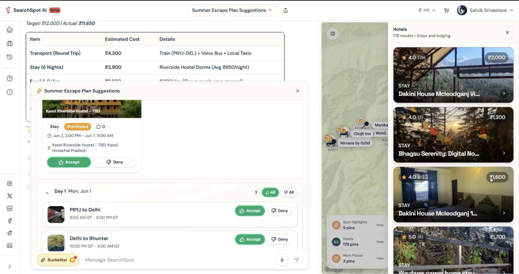The width and height of the screenshot is (519, 274).
Task: View Hotels 179 pins
Action: point(380,242)
